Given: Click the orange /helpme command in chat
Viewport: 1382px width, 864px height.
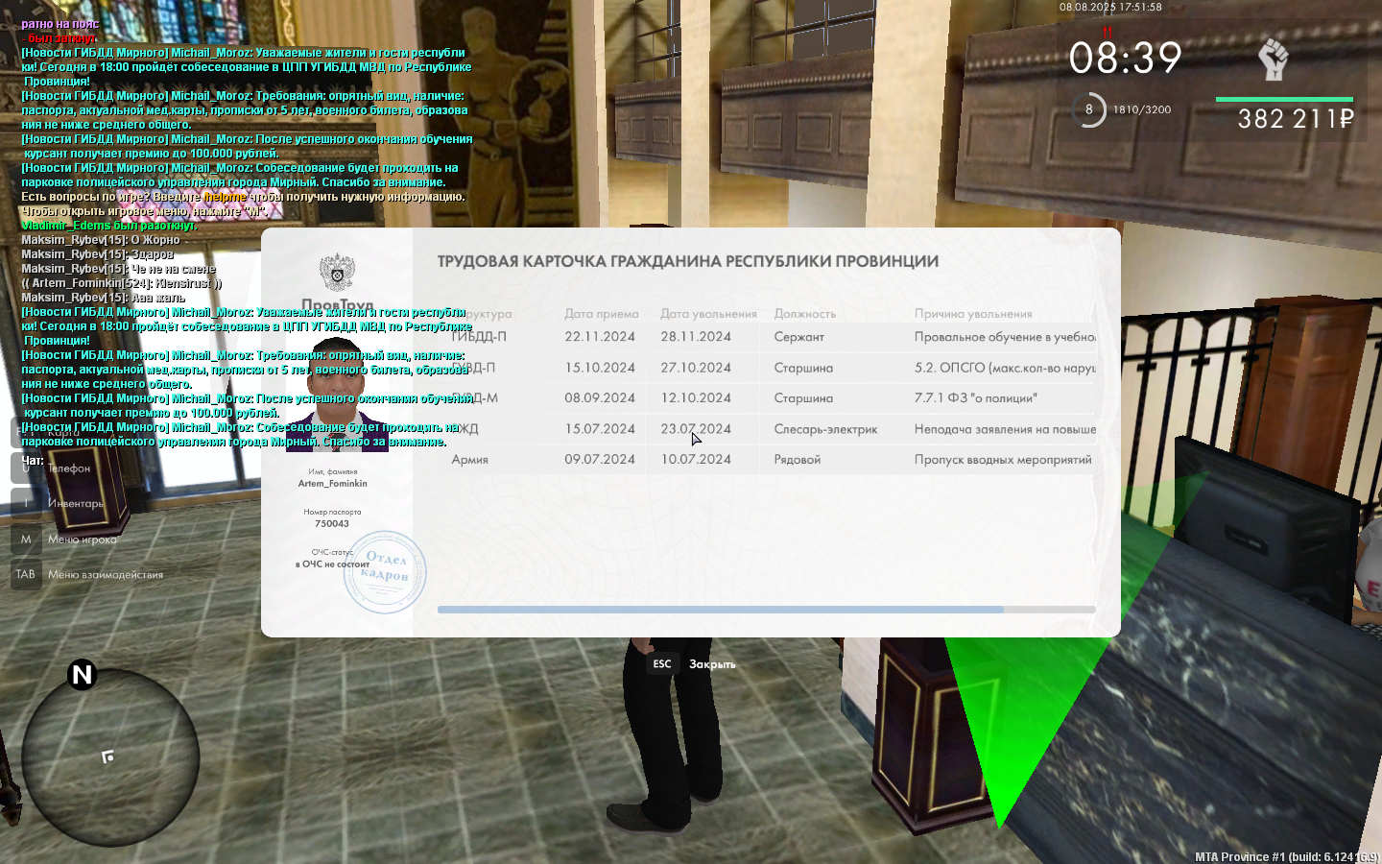Looking at the screenshot, I should pyautogui.click(x=226, y=197).
